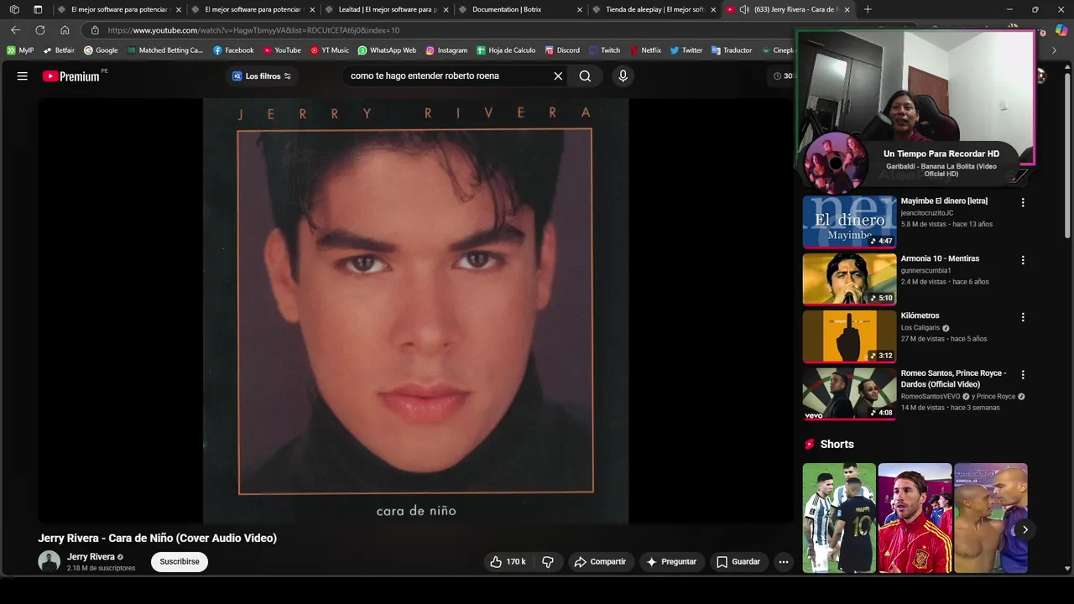Image resolution: width=1074 pixels, height=604 pixels.
Task: Open options menu for Kilómetros video
Action: [1023, 317]
